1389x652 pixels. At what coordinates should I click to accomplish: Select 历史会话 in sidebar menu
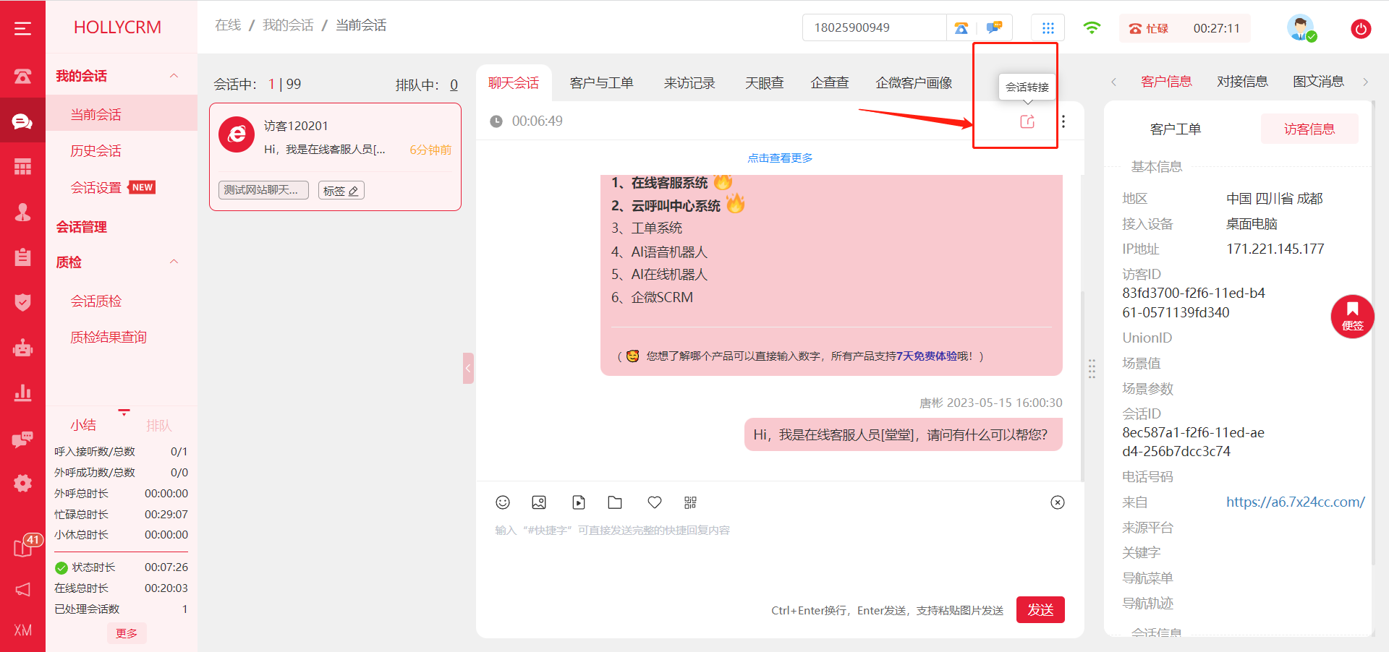[x=95, y=150]
